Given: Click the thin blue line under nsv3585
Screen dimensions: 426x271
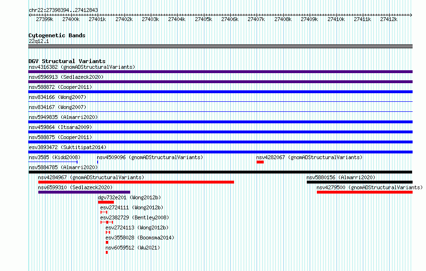Looking at the screenshot, I should [53, 162].
